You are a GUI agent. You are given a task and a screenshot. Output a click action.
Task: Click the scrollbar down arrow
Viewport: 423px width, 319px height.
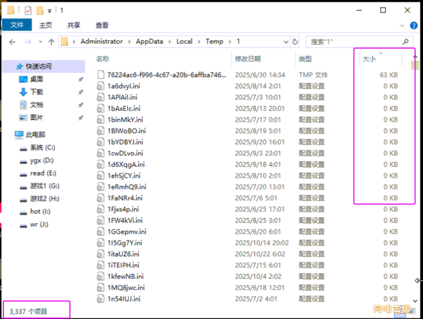coord(416,300)
